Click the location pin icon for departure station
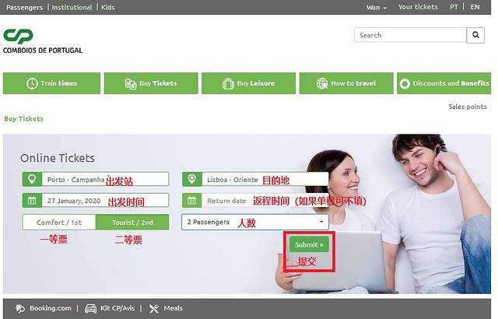This screenshot has width=498, height=319. (32, 179)
